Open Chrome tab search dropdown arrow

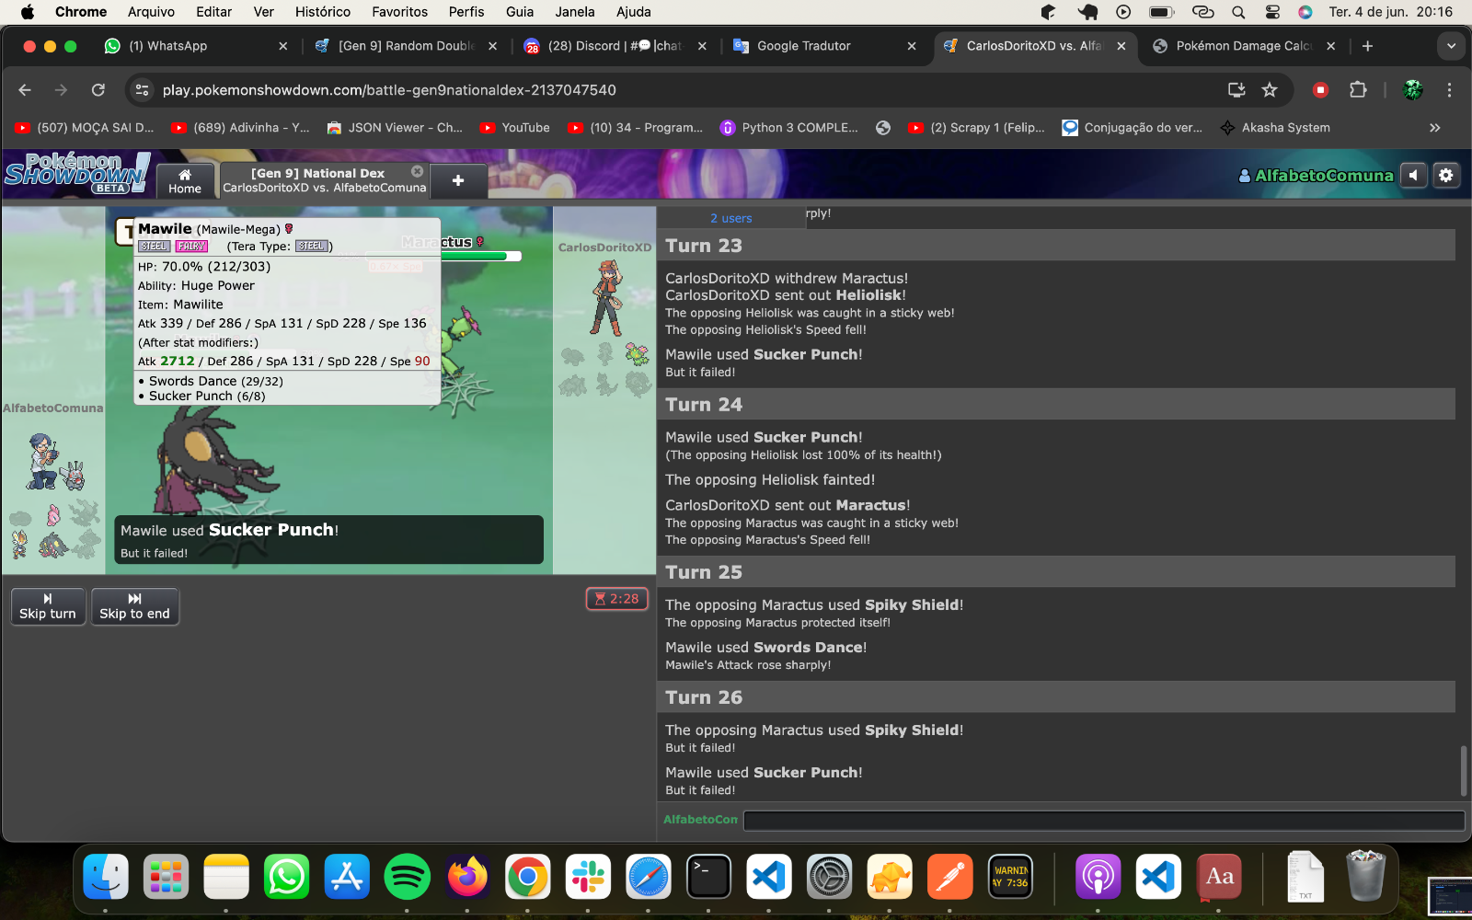(x=1451, y=46)
